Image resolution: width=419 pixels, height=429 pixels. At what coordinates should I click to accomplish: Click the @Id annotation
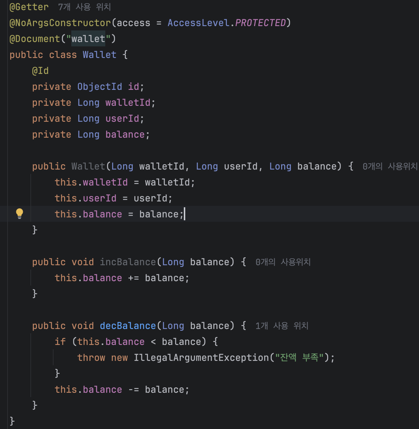pos(41,71)
